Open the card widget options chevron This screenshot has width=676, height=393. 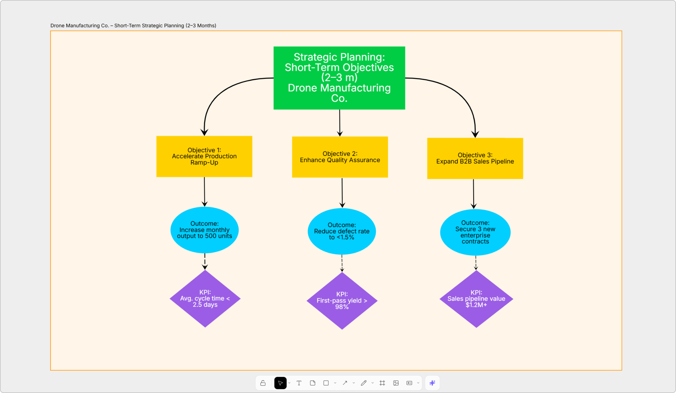[x=418, y=383]
